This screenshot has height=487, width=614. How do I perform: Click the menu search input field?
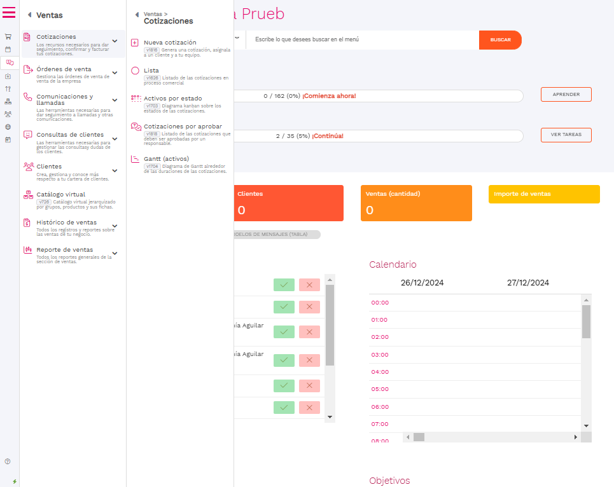(x=361, y=39)
